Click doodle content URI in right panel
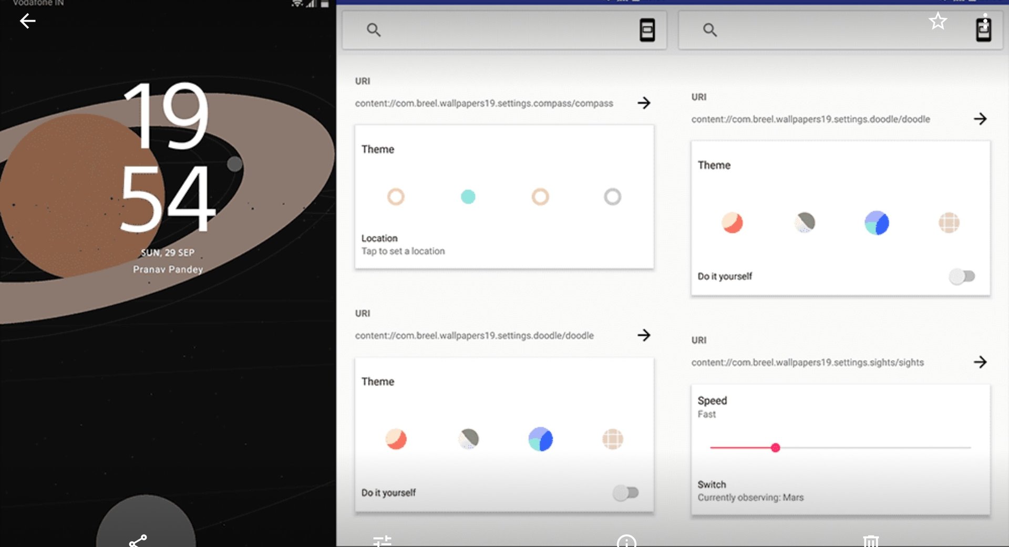Screen dimensions: 1009x547 point(810,119)
